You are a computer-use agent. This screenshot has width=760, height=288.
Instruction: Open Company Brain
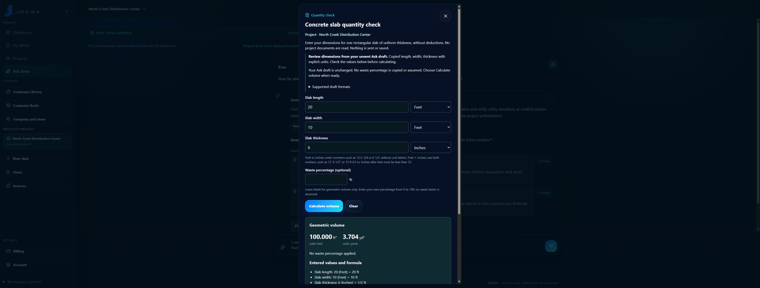pos(37,105)
